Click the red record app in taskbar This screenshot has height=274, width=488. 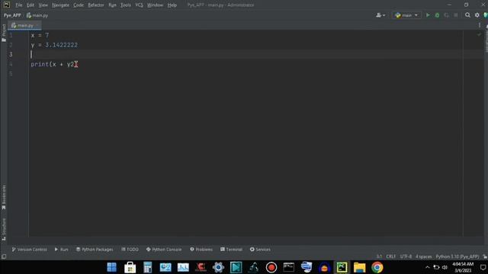(271, 267)
